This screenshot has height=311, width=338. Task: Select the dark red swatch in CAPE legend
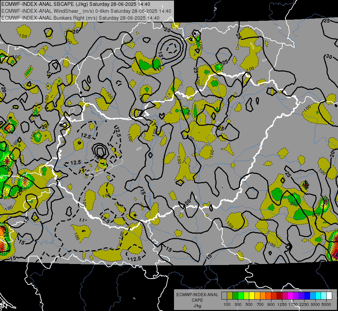[x=279, y=296]
